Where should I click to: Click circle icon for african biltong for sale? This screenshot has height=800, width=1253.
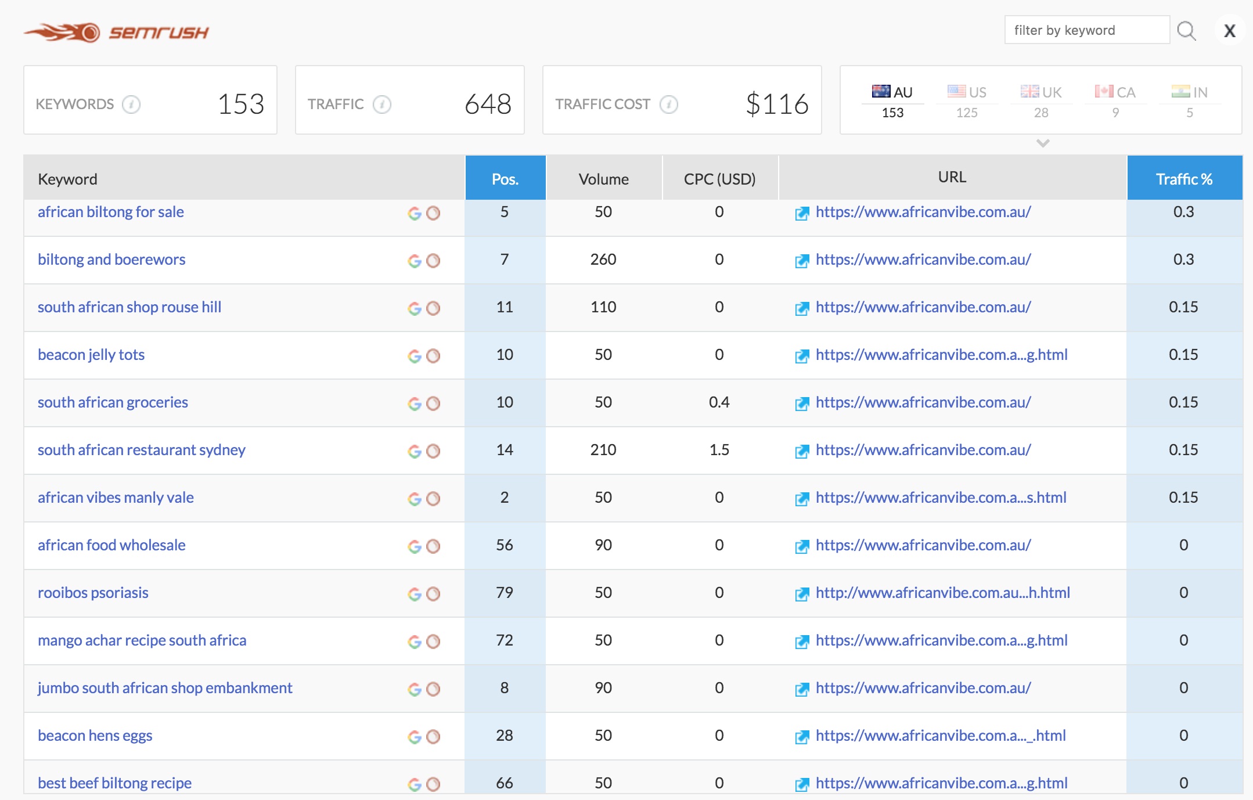[433, 213]
